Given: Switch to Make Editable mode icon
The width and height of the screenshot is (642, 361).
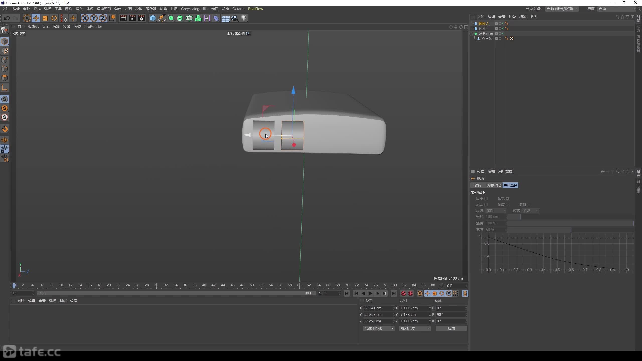Looking at the screenshot, I should [x=5, y=30].
